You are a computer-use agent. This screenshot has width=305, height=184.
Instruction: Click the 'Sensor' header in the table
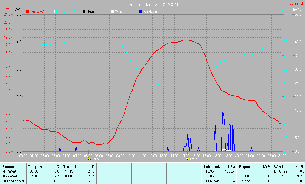pos(8,167)
